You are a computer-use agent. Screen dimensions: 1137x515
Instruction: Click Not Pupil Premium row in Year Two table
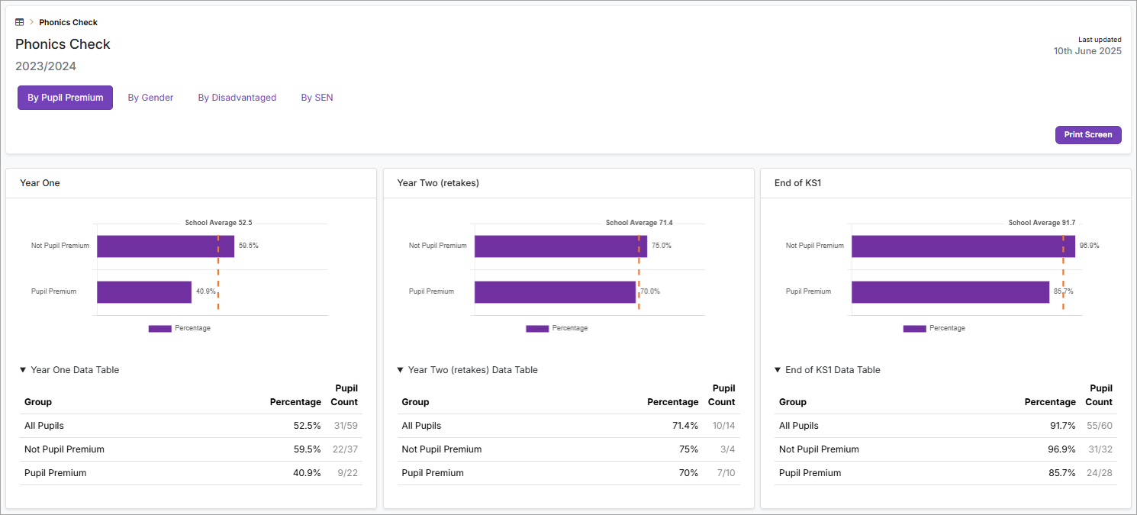(x=568, y=449)
